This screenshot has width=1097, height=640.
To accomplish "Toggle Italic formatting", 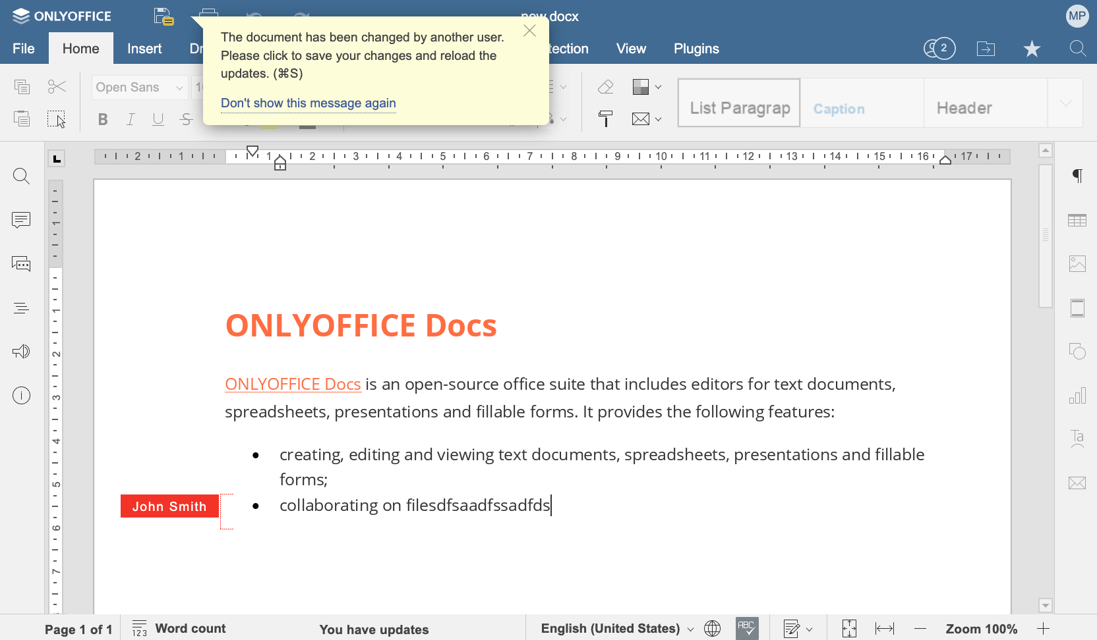I will [x=131, y=119].
